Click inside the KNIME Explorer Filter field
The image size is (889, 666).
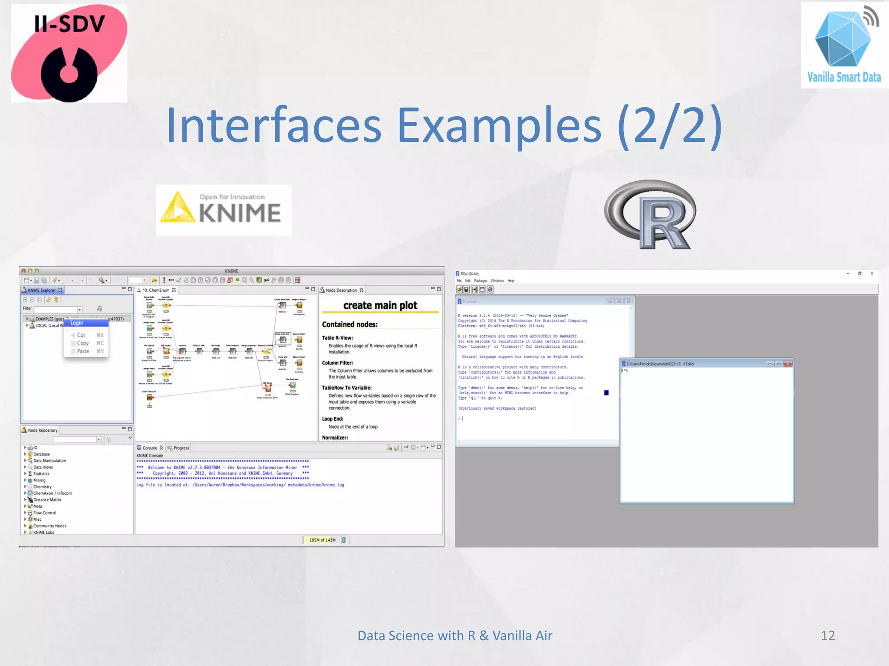pos(56,310)
